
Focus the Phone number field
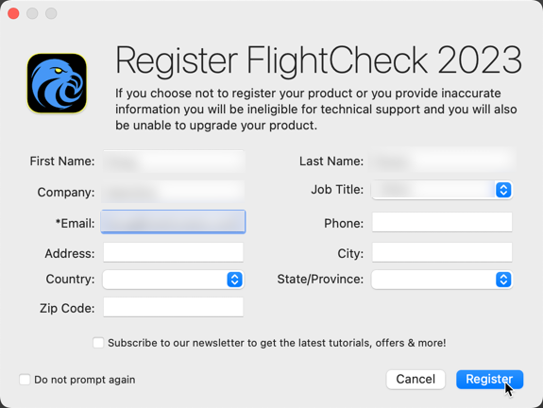click(442, 222)
